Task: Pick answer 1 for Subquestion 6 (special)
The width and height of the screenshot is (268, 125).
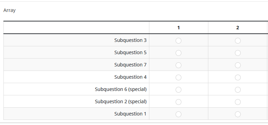Action: 178,90
